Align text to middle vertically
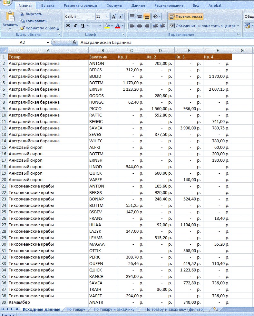This screenshot has width=254, height=316. [140, 16]
